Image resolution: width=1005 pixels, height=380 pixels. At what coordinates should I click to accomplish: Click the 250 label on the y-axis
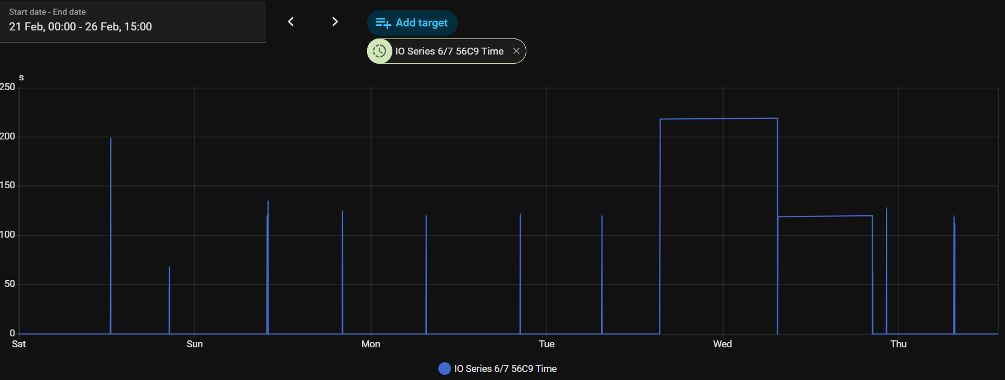[x=7, y=87]
